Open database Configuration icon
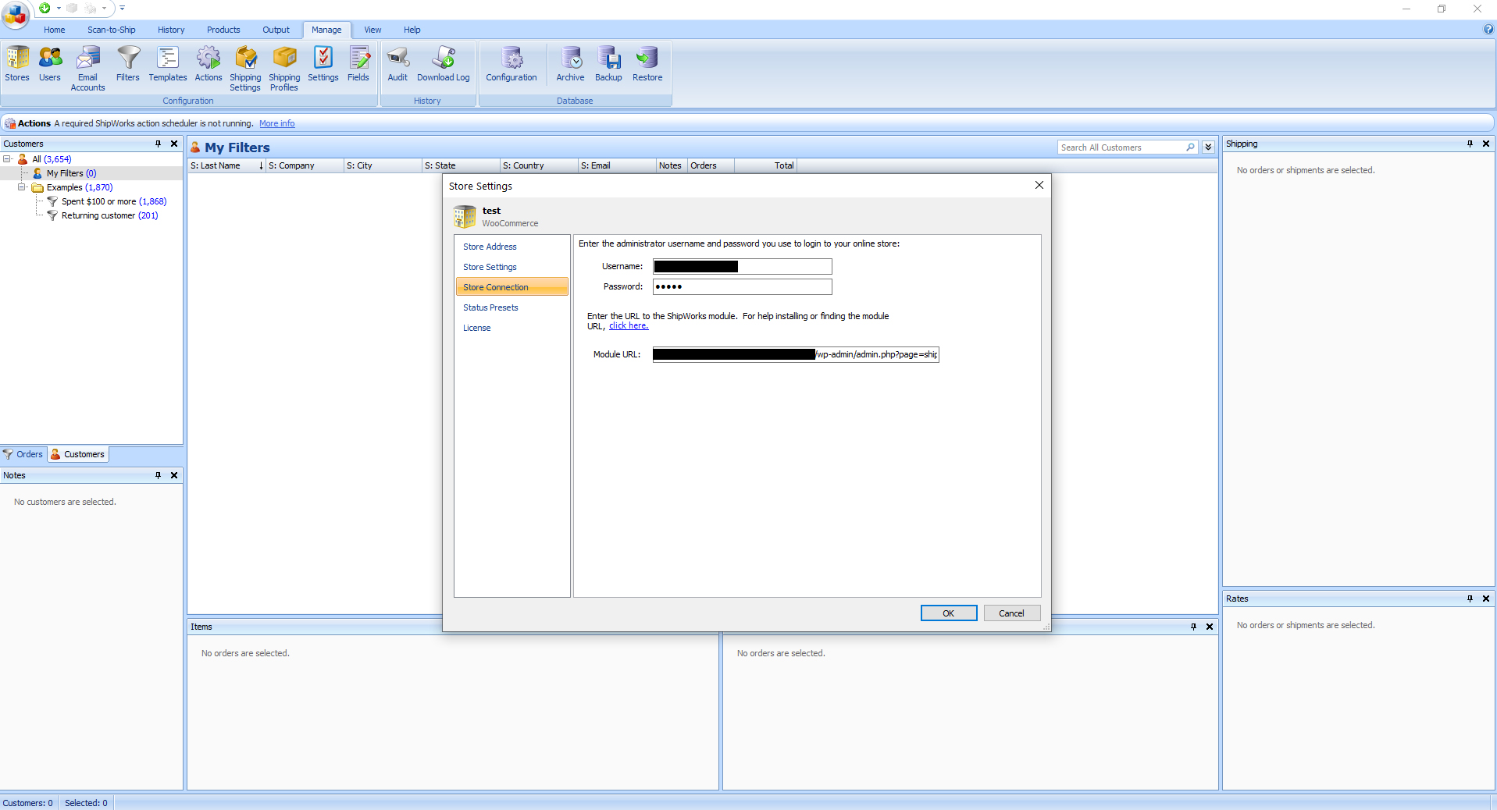The width and height of the screenshot is (1497, 810). tap(511, 64)
